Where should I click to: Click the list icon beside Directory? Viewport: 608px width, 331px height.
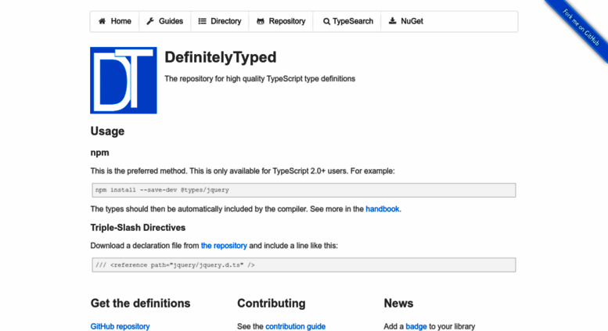(203, 21)
